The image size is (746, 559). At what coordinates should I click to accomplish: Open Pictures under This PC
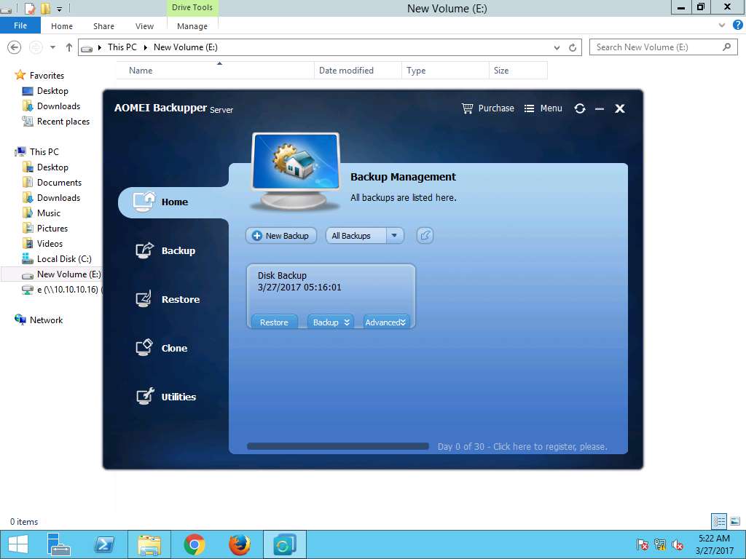pos(46,228)
